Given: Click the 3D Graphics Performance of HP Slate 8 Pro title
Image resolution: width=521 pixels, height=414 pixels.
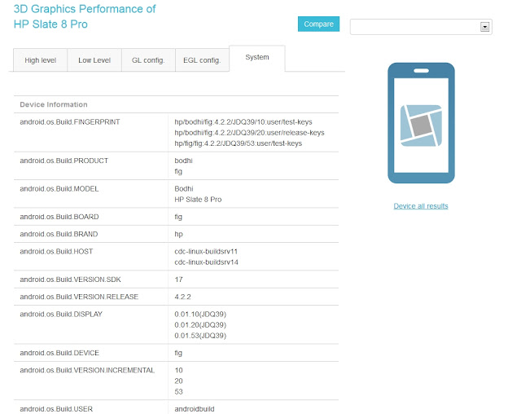Looking at the screenshot, I should click(85, 16).
